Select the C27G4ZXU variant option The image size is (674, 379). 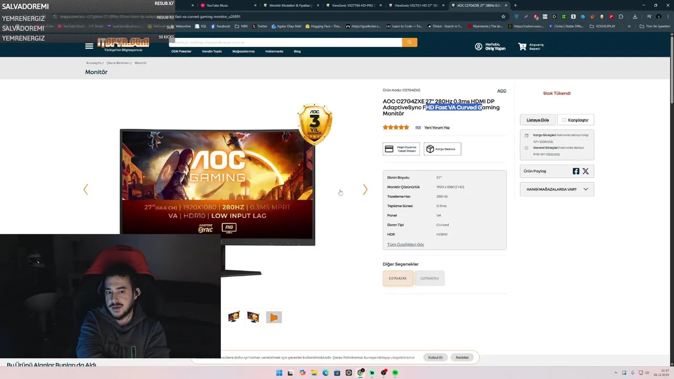tap(429, 278)
